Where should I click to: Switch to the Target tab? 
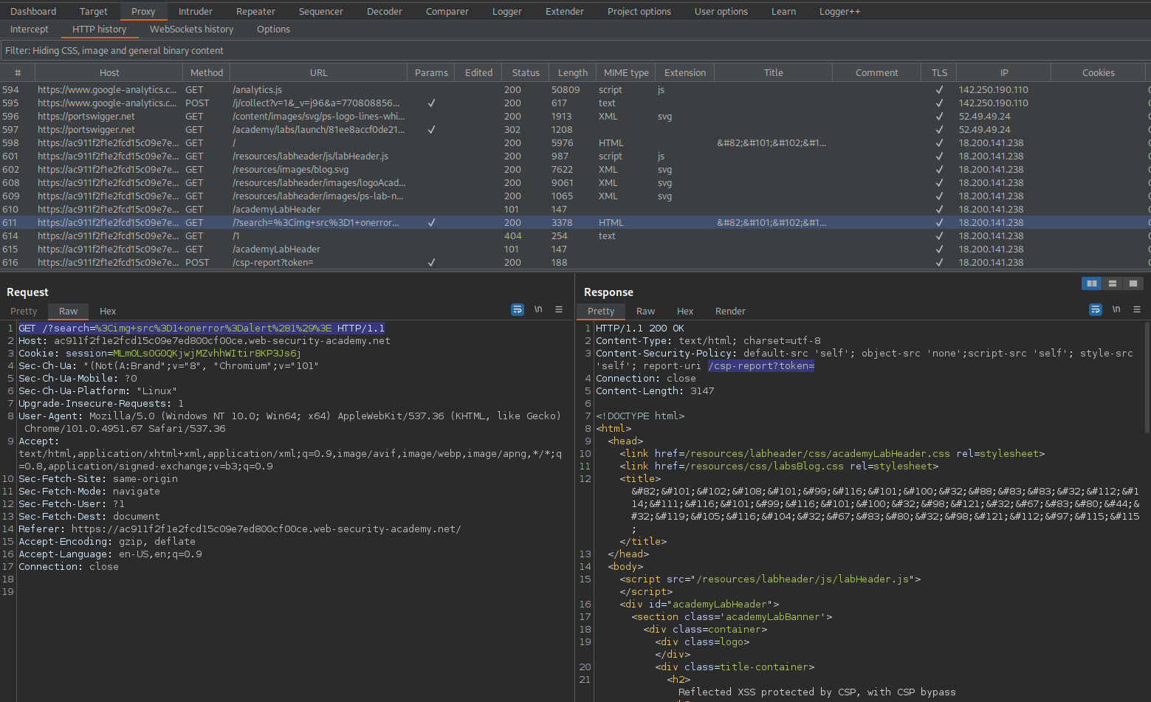[x=94, y=11]
